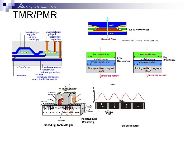Click the 'High Resistance' label
The width and height of the screenshot is (190, 143).
(169, 59)
